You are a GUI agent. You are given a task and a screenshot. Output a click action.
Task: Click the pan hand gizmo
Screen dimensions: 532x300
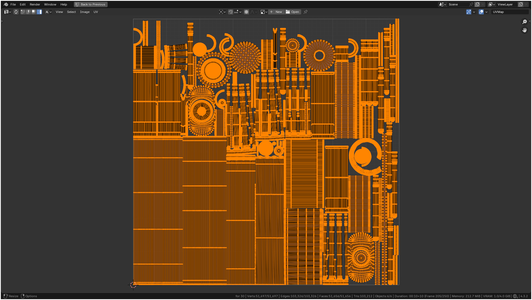524,30
